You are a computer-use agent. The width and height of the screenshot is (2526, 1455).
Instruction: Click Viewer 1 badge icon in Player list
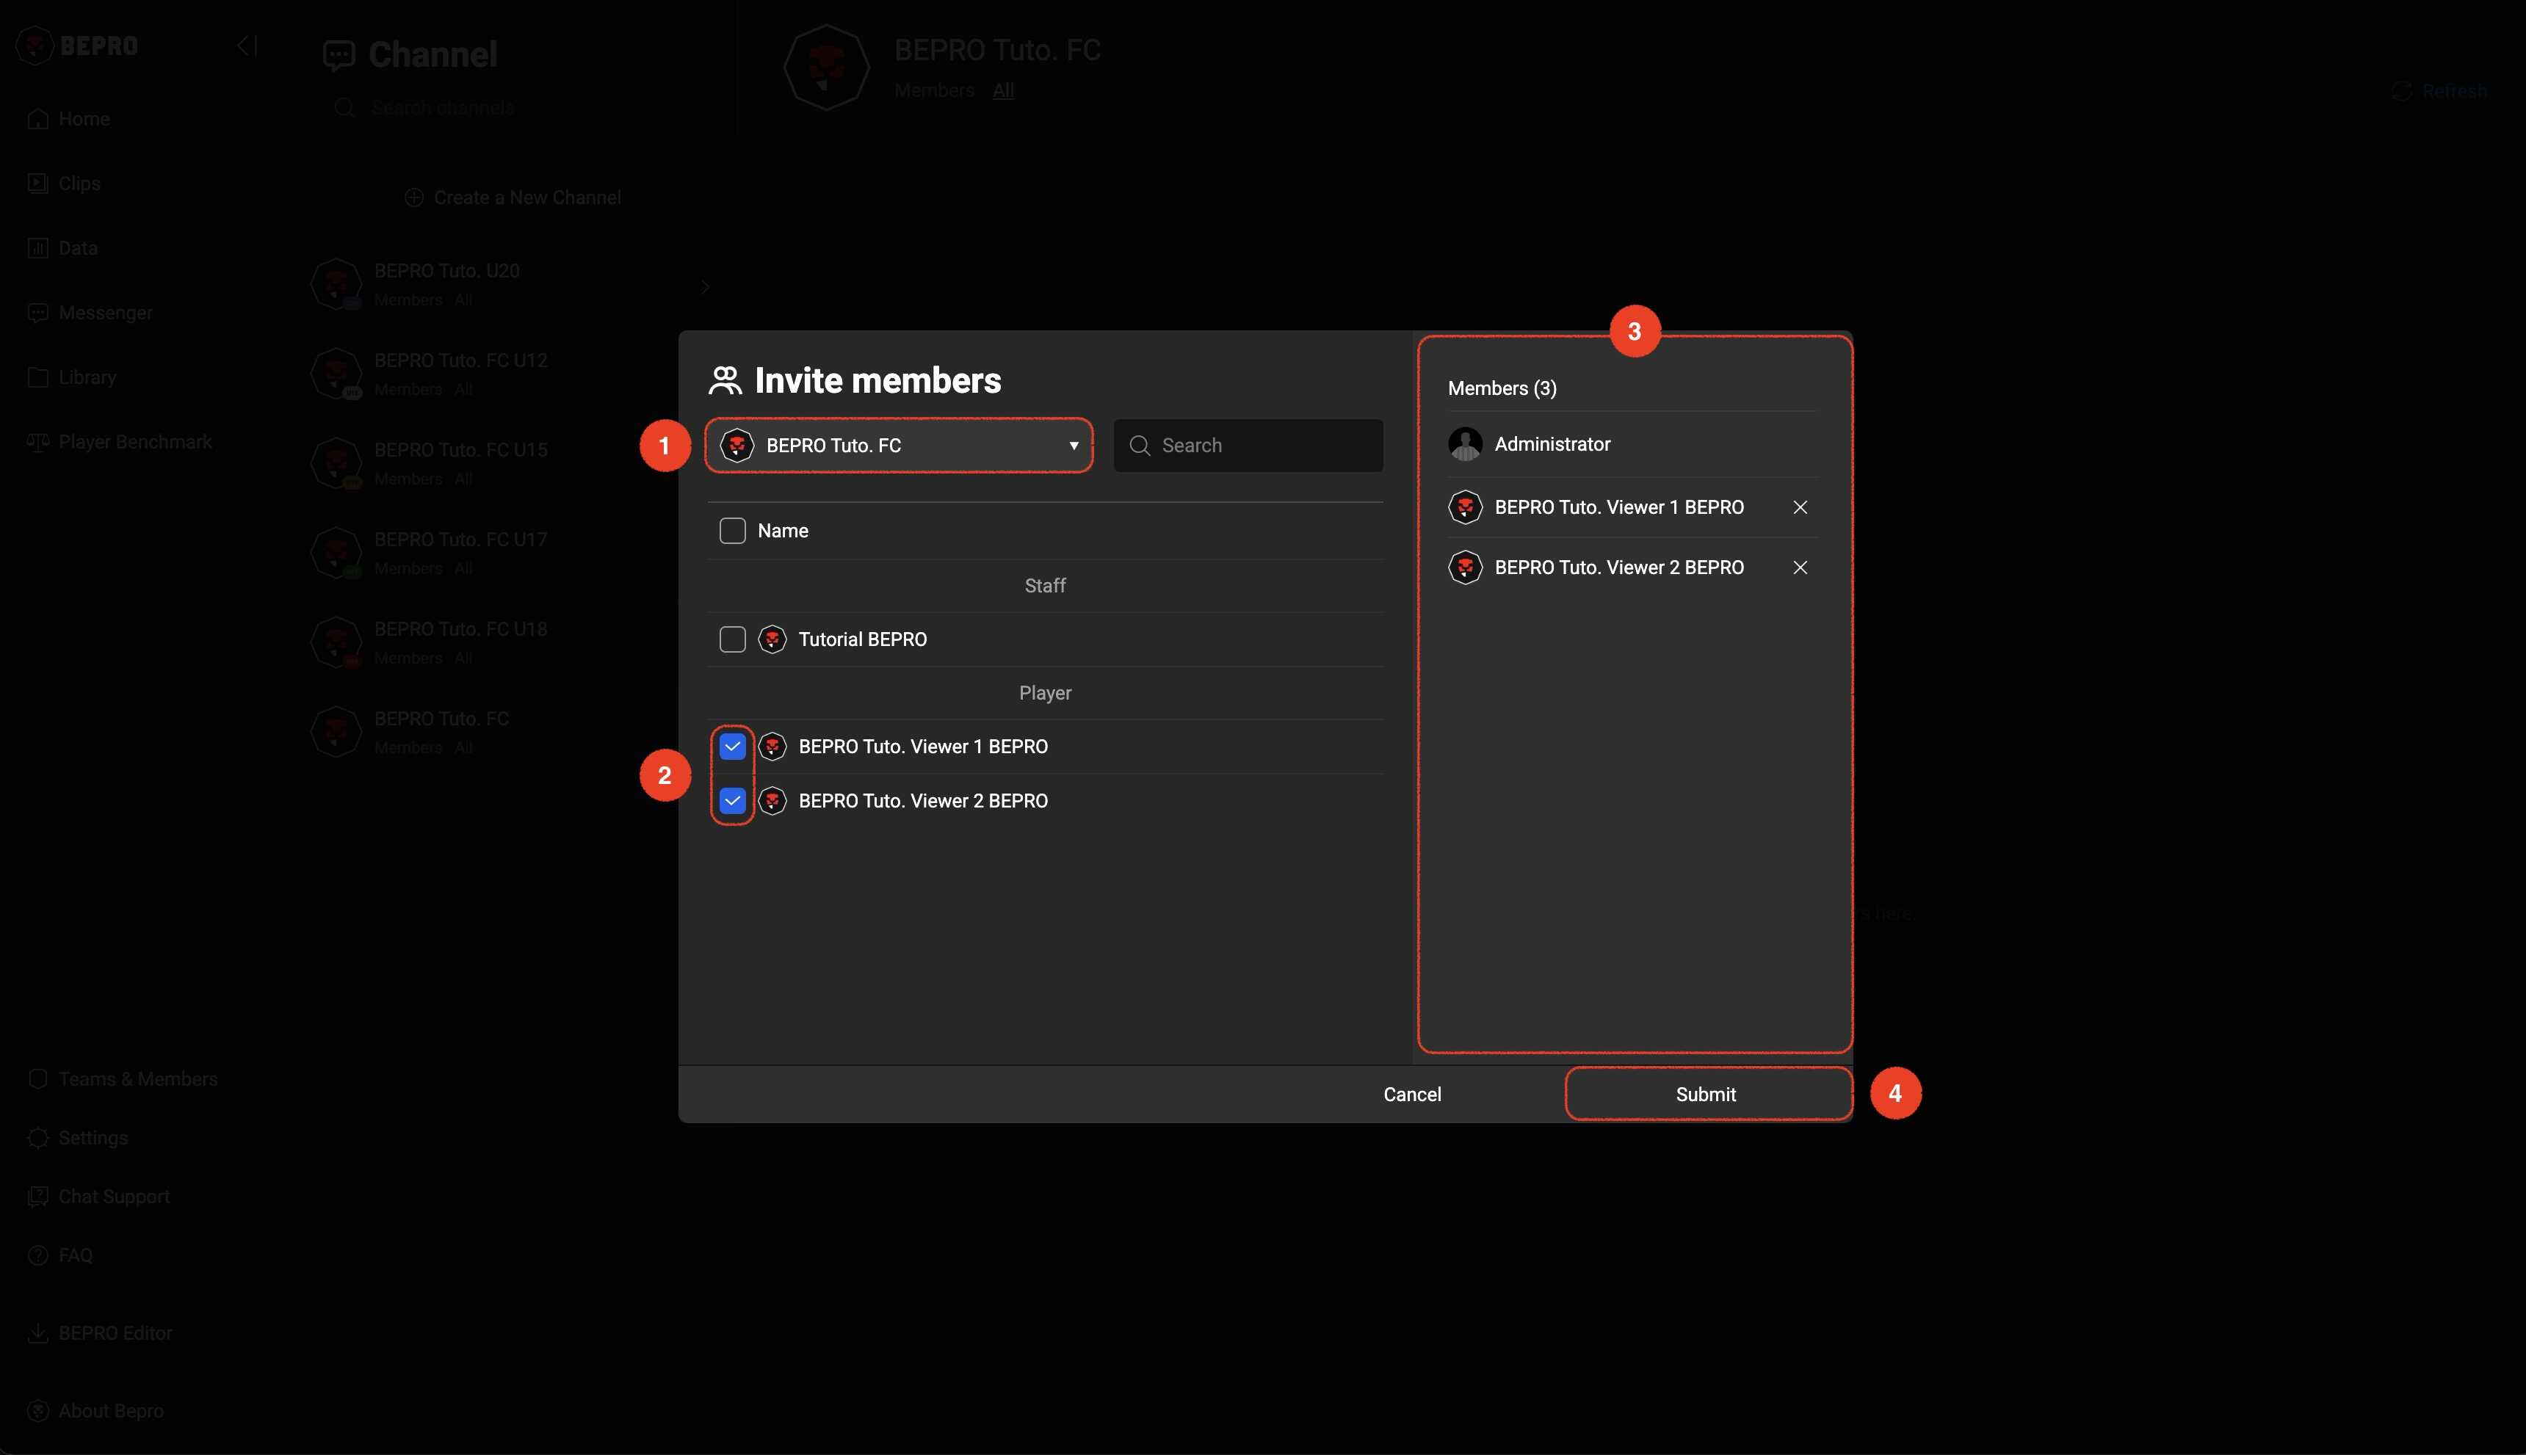tap(772, 747)
